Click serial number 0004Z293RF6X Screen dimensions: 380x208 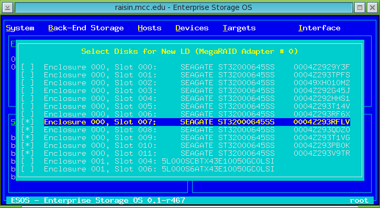tap(322, 114)
